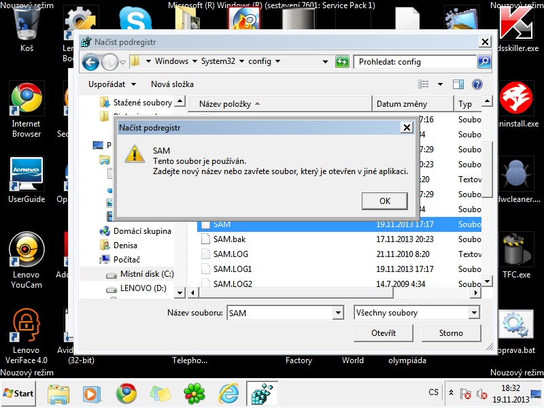Image resolution: width=544 pixels, height=408 pixels.
Task: Click the Storno button
Action: pyautogui.click(x=451, y=333)
